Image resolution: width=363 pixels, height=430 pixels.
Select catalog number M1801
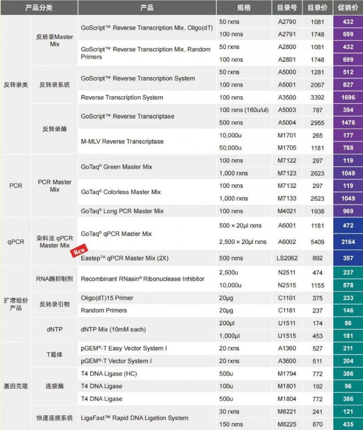pos(287,386)
